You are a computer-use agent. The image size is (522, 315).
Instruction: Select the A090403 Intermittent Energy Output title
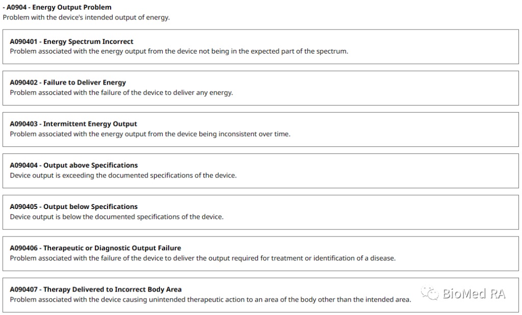pyautogui.click(x=73, y=124)
